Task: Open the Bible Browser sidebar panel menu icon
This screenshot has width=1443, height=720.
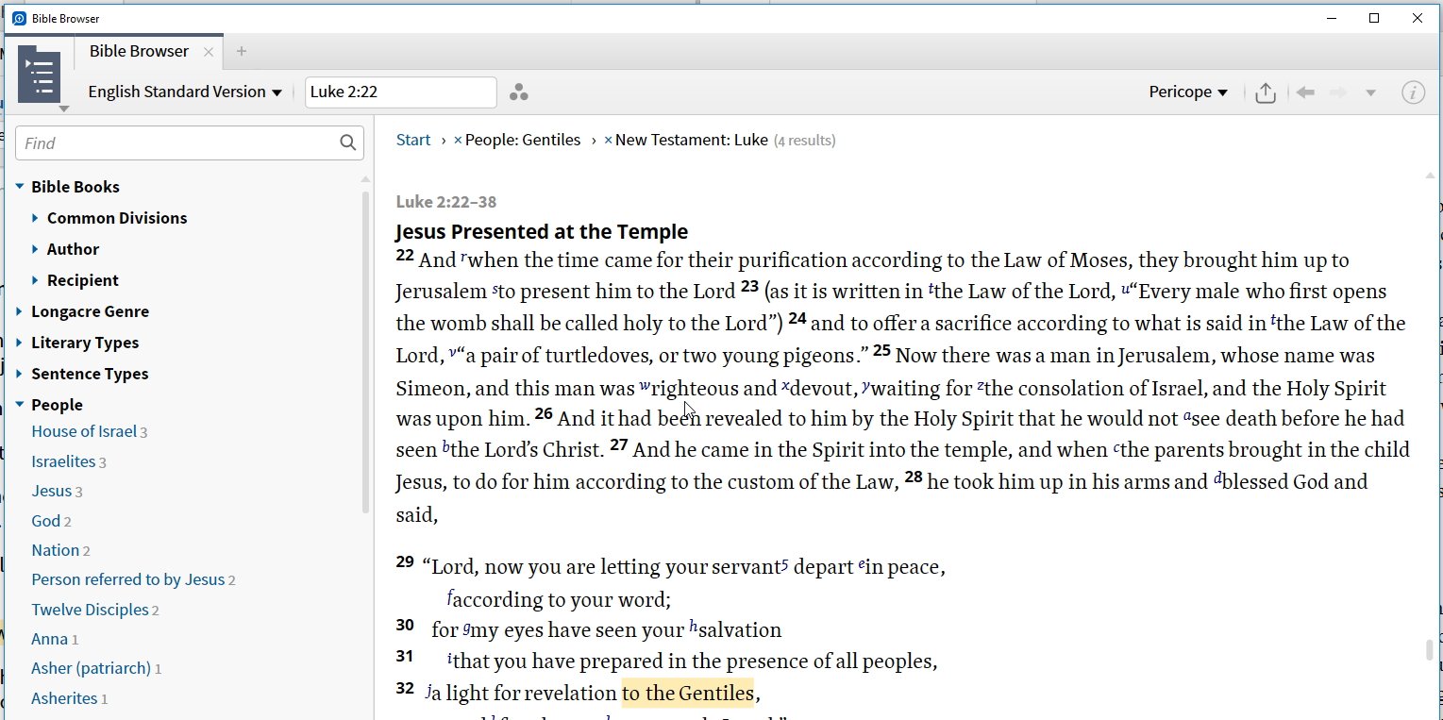Action: click(39, 76)
